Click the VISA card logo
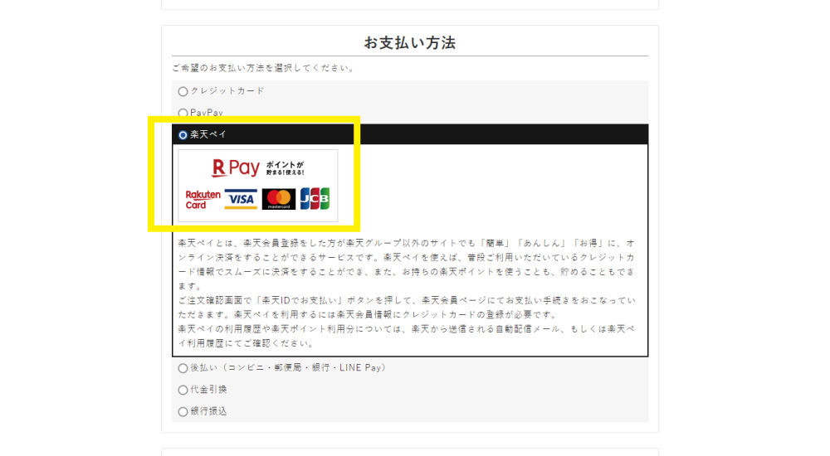The image size is (830, 456). (x=241, y=199)
